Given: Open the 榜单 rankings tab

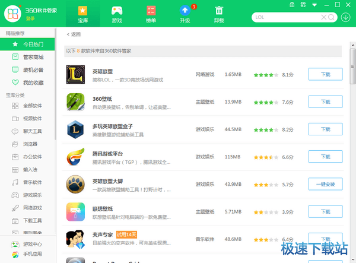Looking at the screenshot, I should pyautogui.click(x=151, y=14).
